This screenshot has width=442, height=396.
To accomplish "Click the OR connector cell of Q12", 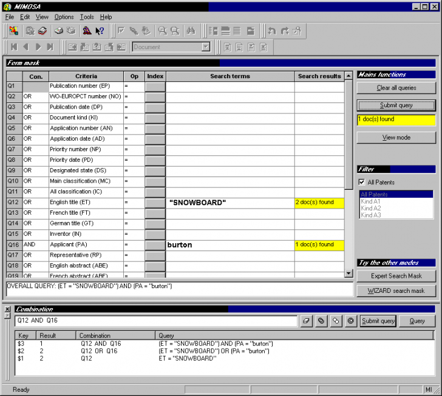I will (x=35, y=202).
